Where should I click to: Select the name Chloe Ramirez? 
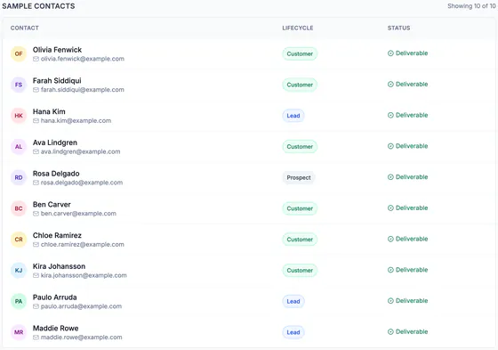[57, 235]
